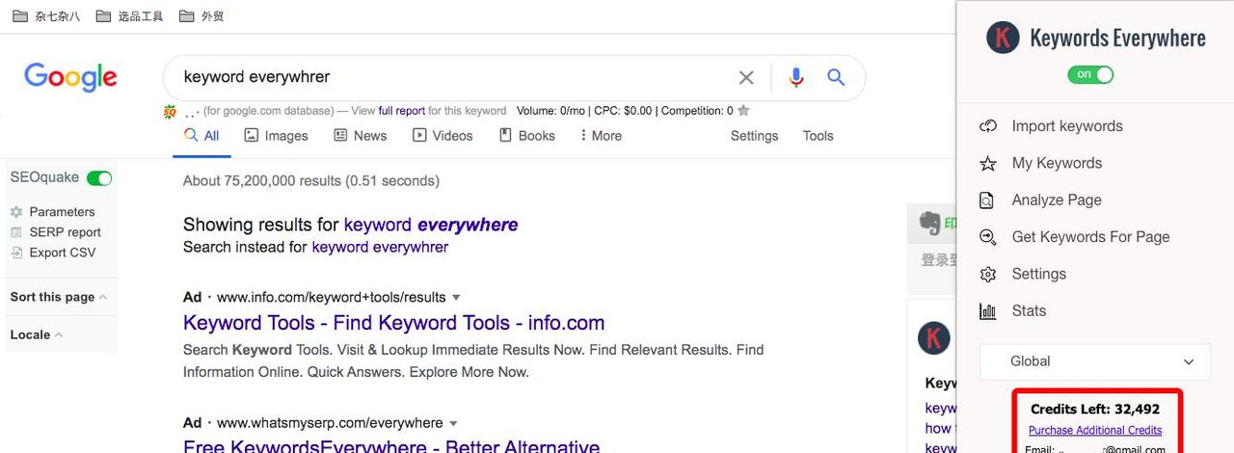Click the blue magnifier search icon

click(836, 77)
